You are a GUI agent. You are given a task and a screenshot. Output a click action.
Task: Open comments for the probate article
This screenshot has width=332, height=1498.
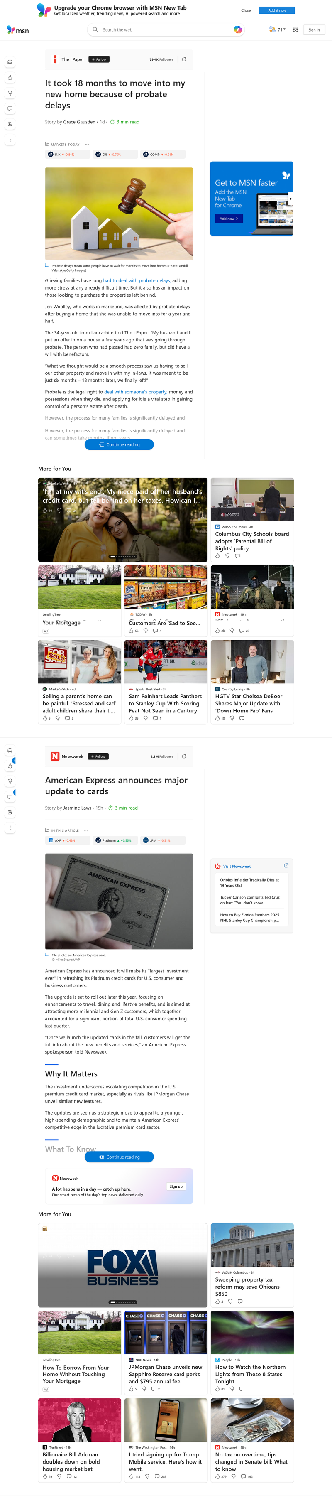point(10,109)
